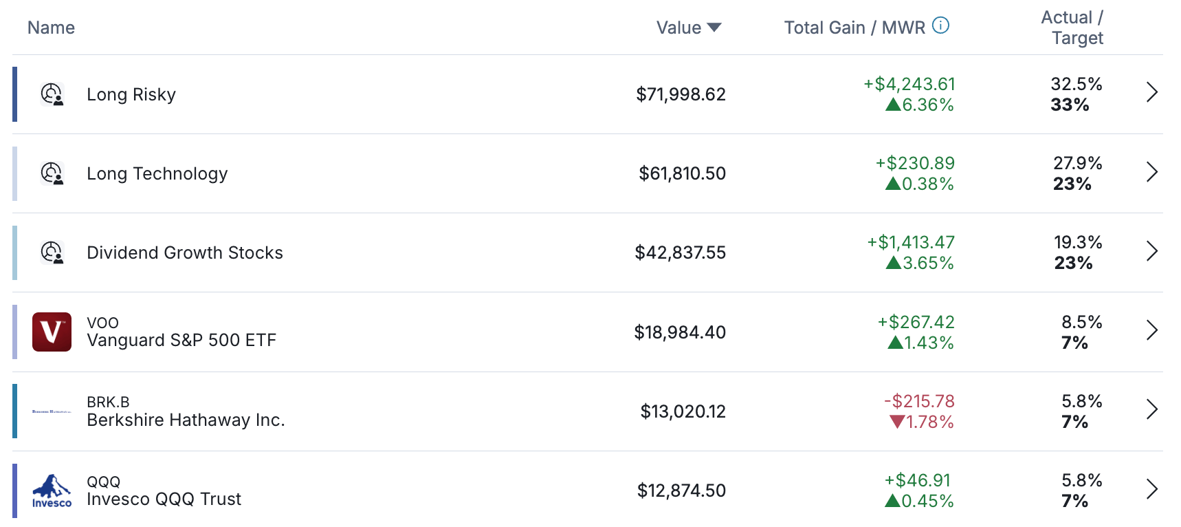Sort by the Name column header
This screenshot has width=1181, height=527.
(x=51, y=28)
